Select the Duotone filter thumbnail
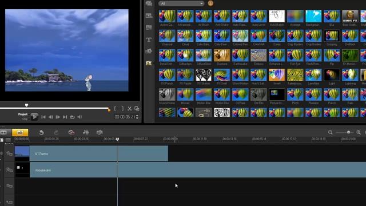The width and height of the screenshot is (366, 206). [x=222, y=56]
